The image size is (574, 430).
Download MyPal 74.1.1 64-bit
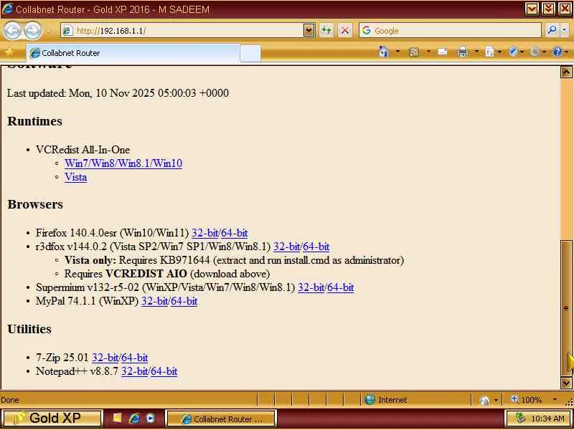tap(184, 301)
